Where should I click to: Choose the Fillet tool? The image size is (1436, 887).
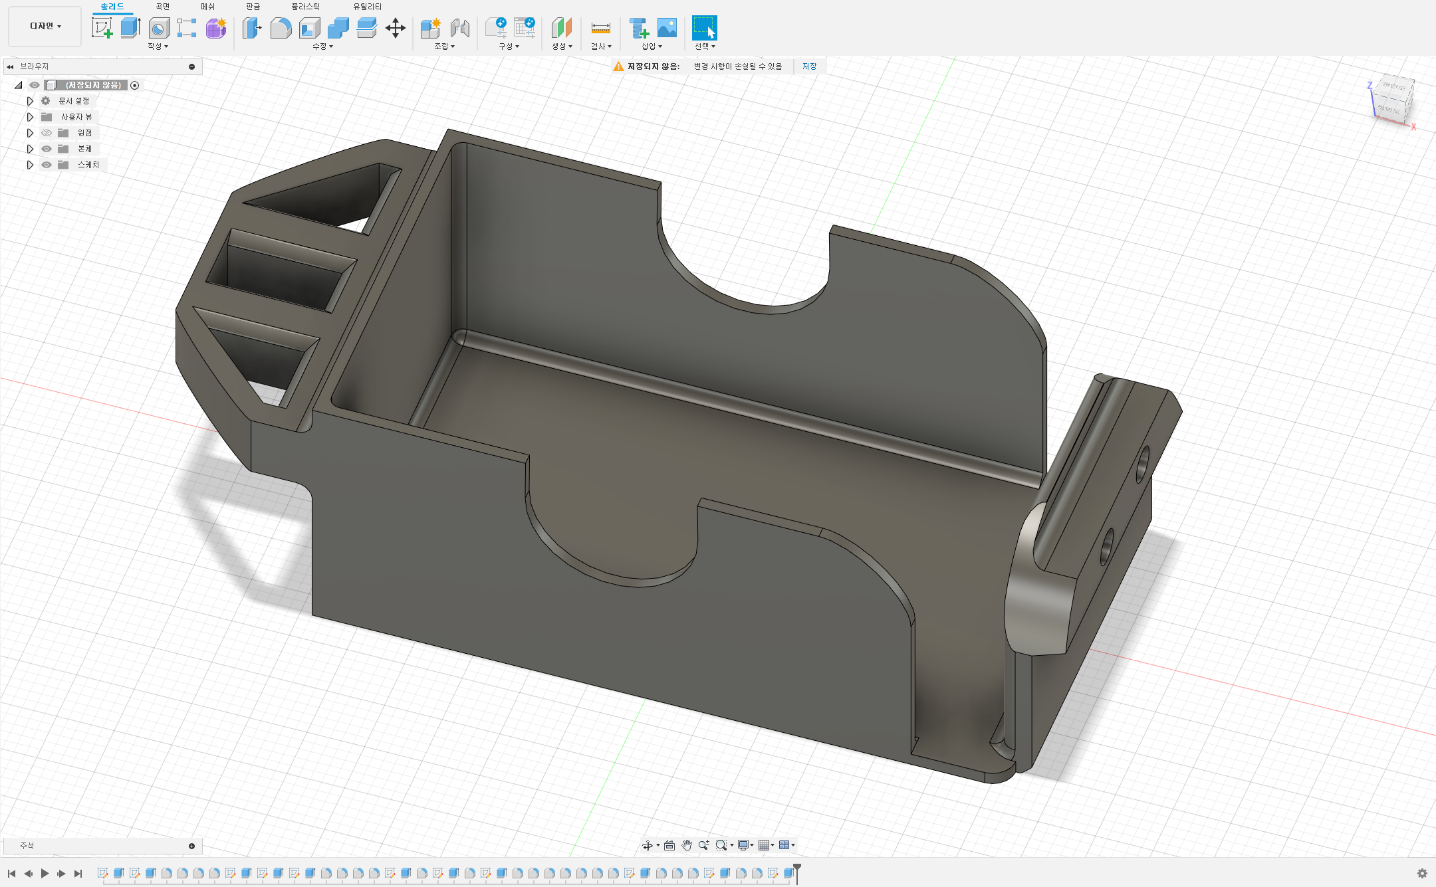[x=281, y=28]
